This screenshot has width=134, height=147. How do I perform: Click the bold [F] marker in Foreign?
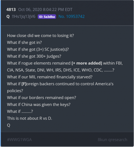24,84
